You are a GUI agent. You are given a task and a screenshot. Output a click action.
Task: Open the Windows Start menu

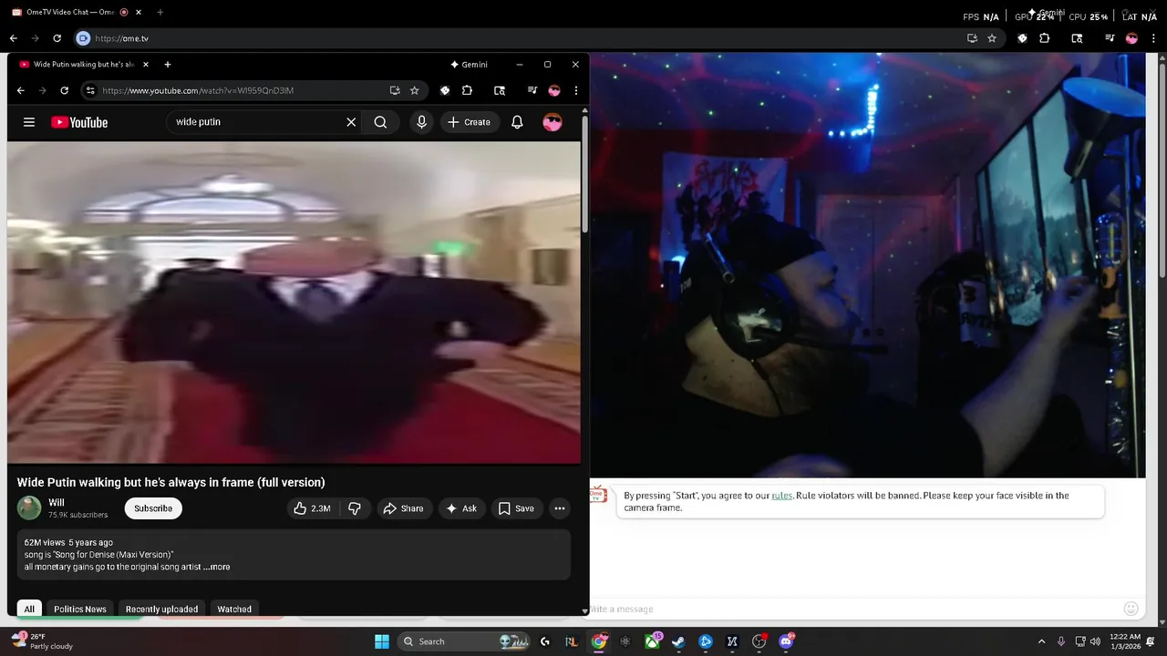click(x=382, y=641)
